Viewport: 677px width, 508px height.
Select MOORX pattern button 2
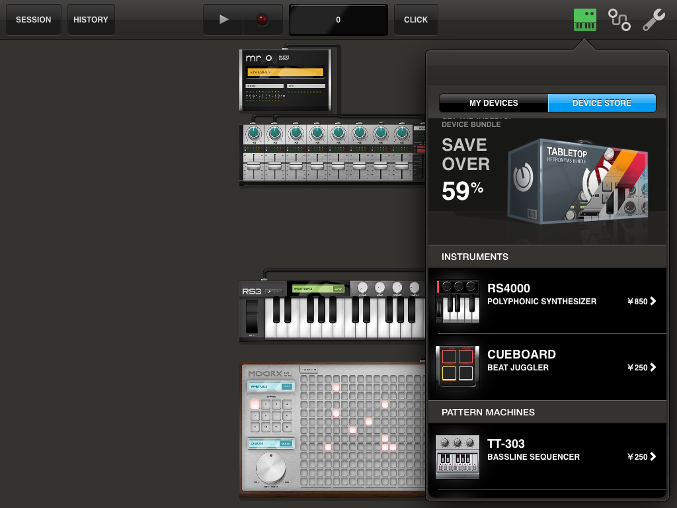[266, 405]
